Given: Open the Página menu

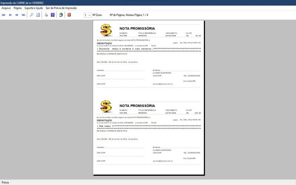Looking at the screenshot, I should coord(17,8).
